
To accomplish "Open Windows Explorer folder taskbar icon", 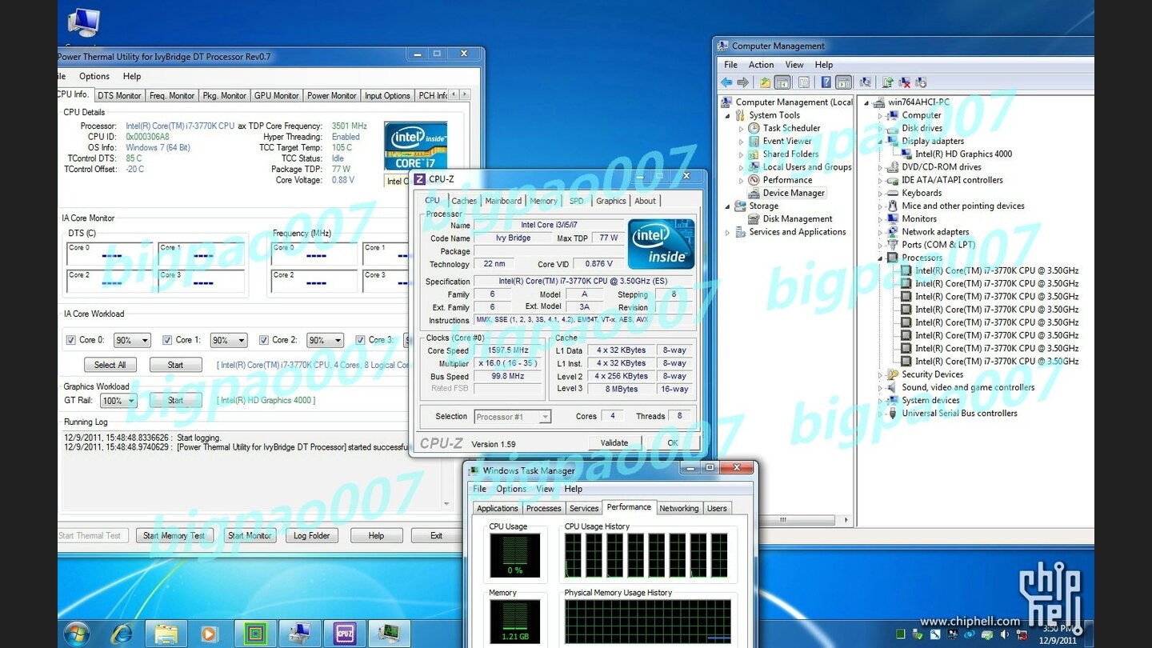I will [166, 634].
